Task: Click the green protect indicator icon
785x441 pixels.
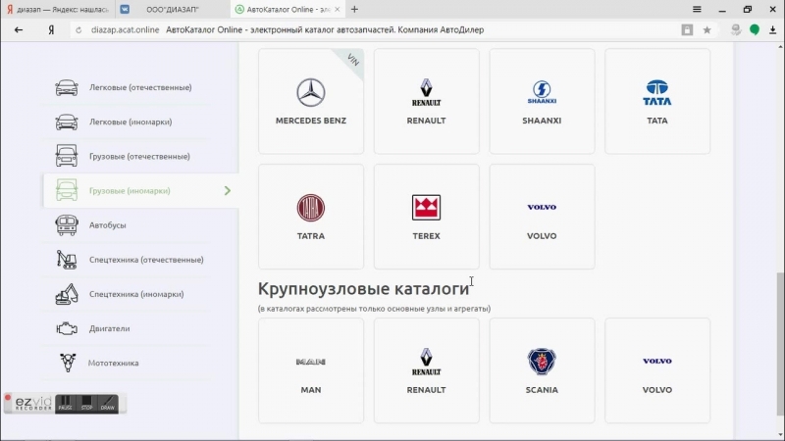Action: click(x=755, y=30)
